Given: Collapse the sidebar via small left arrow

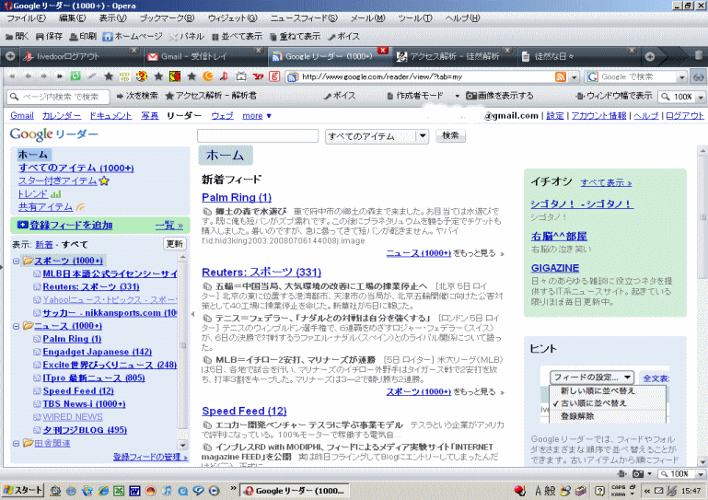Looking at the screenshot, I should [192, 314].
